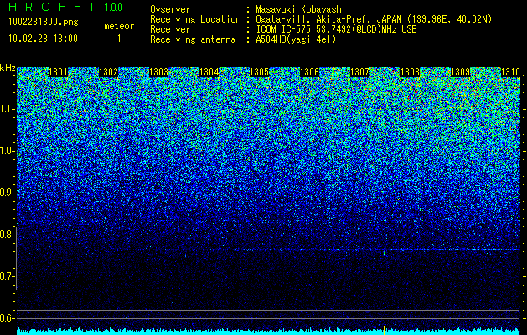Click the cyan signal-level strip at the bottom
Image resolution: width=527 pixels, height=335 pixels.
click(x=268, y=332)
